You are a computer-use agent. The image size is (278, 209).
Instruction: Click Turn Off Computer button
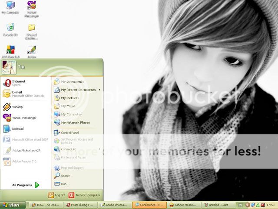(84, 195)
